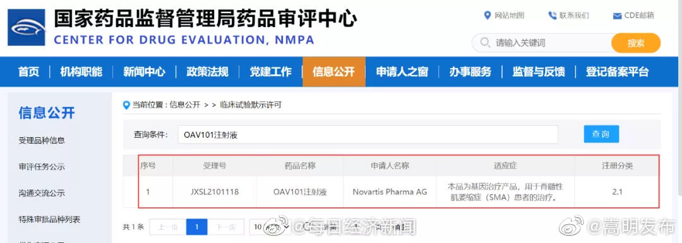Click the magnifier icon in the search box
The width and height of the screenshot is (682, 243).
(x=485, y=43)
